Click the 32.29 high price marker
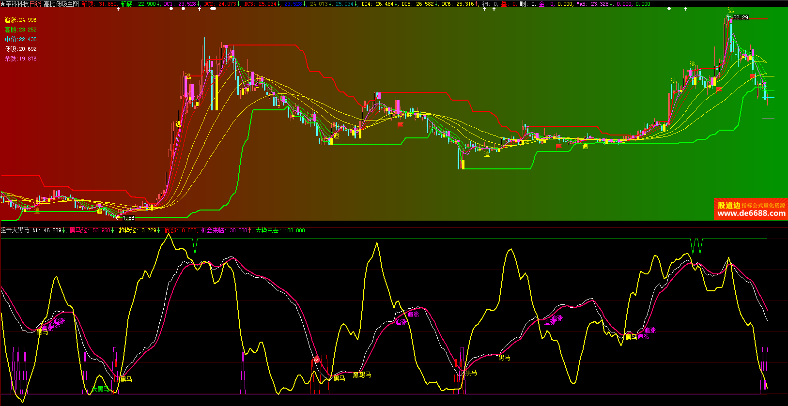The image size is (788, 406). coord(741,17)
